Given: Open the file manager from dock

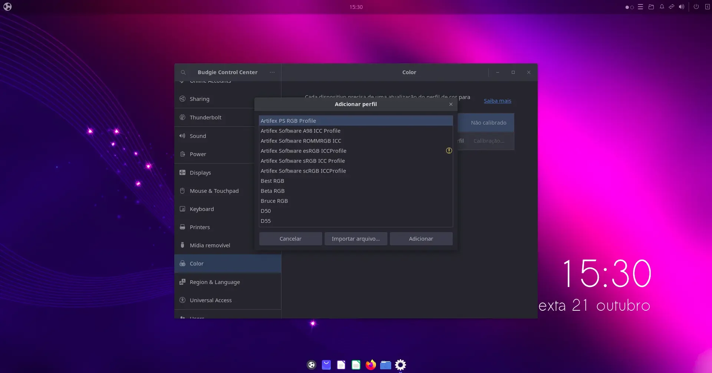Looking at the screenshot, I should (386, 365).
